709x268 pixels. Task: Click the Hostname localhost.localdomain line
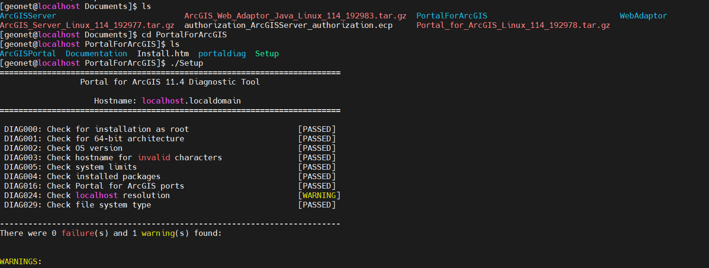(168, 101)
